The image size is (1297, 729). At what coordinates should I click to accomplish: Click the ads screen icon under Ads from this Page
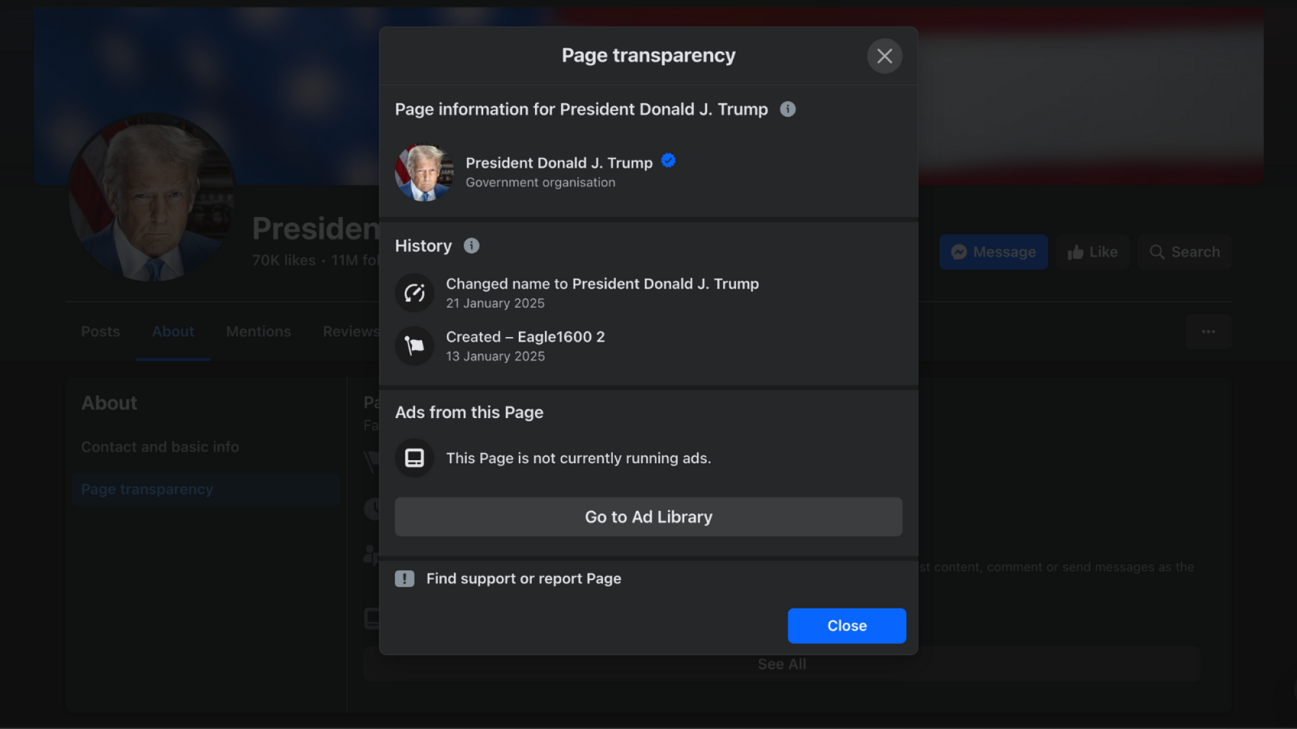pos(414,457)
